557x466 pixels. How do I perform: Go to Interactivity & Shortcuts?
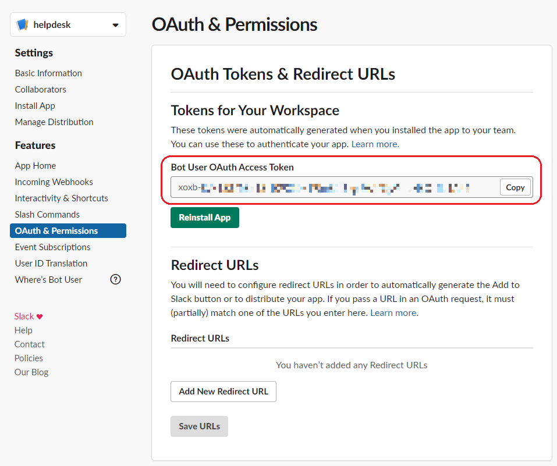(62, 198)
